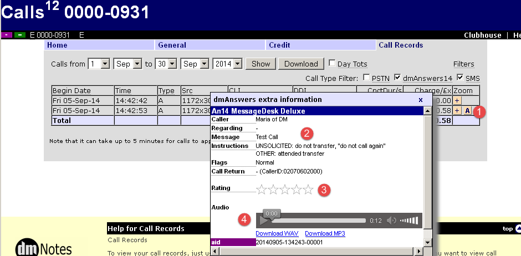The height and width of the screenshot is (256, 521).
Task: Switch to the Home tab
Action: click(x=99, y=45)
